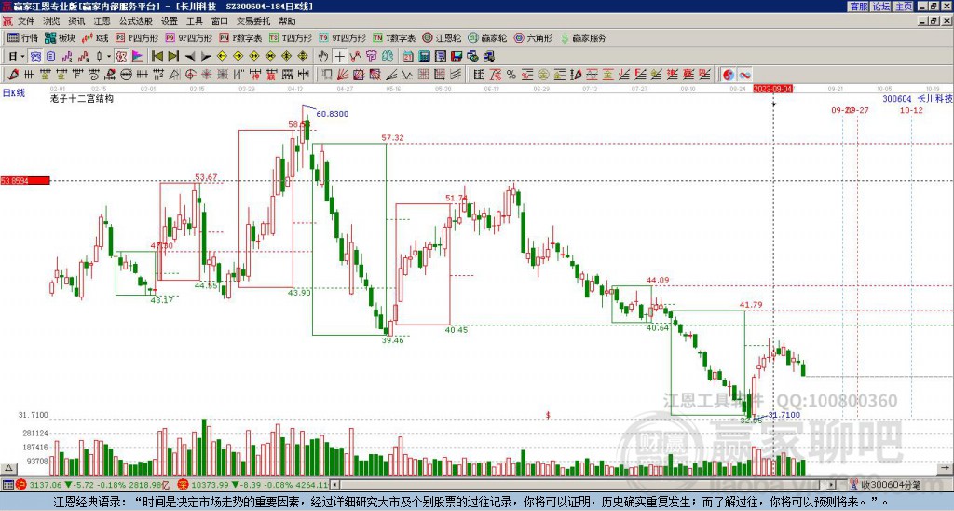This screenshot has width=954, height=511.
Task: Open the 工具 menu
Action: click(x=194, y=21)
